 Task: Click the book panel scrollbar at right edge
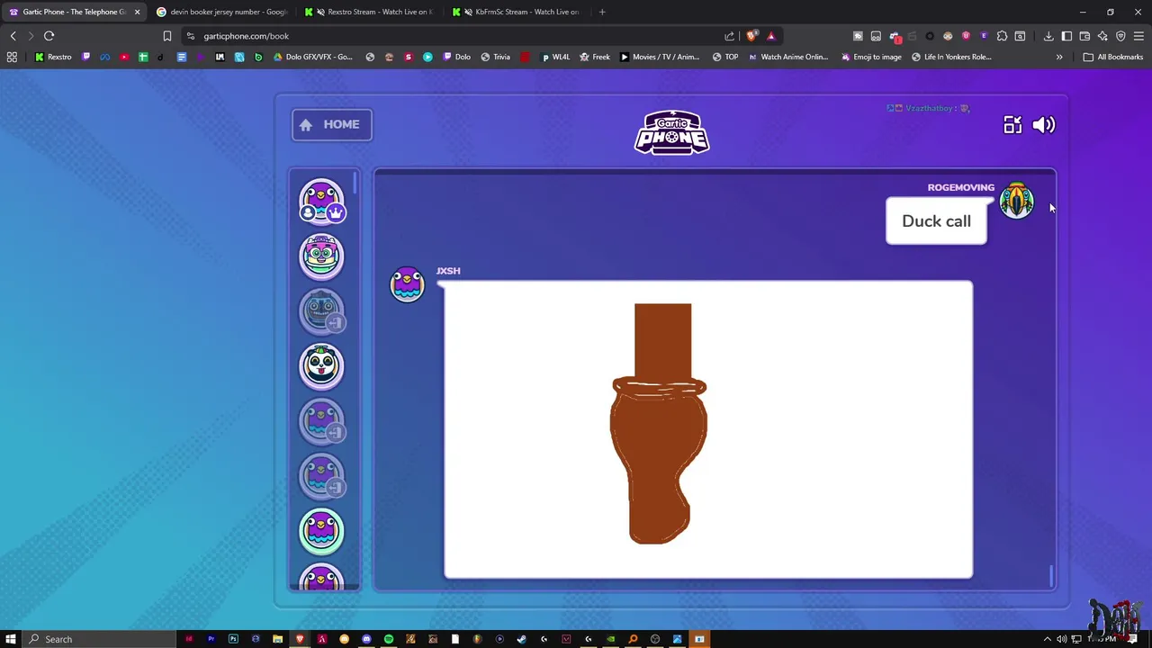click(x=1050, y=576)
